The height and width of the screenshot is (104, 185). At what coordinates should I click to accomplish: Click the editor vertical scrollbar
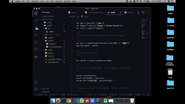150,30
